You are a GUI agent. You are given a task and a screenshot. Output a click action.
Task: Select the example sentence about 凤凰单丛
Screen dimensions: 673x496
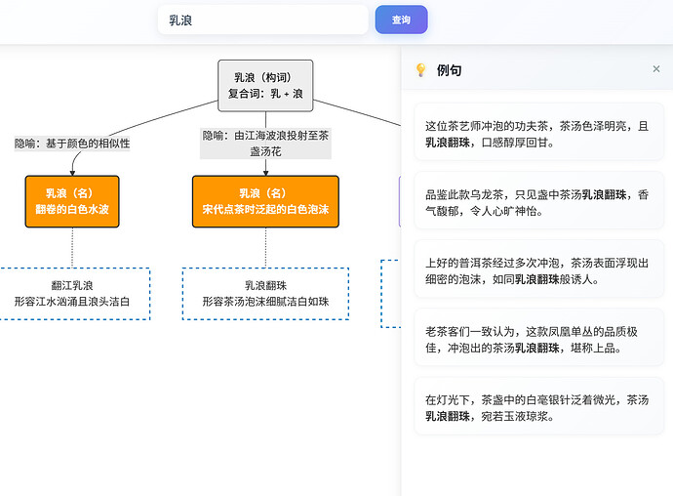coord(537,339)
